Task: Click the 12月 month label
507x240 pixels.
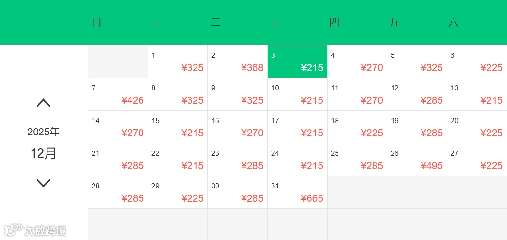Action: coord(43,153)
